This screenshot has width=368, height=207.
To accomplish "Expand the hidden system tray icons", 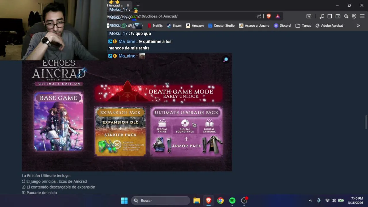I will (x=310, y=201).
